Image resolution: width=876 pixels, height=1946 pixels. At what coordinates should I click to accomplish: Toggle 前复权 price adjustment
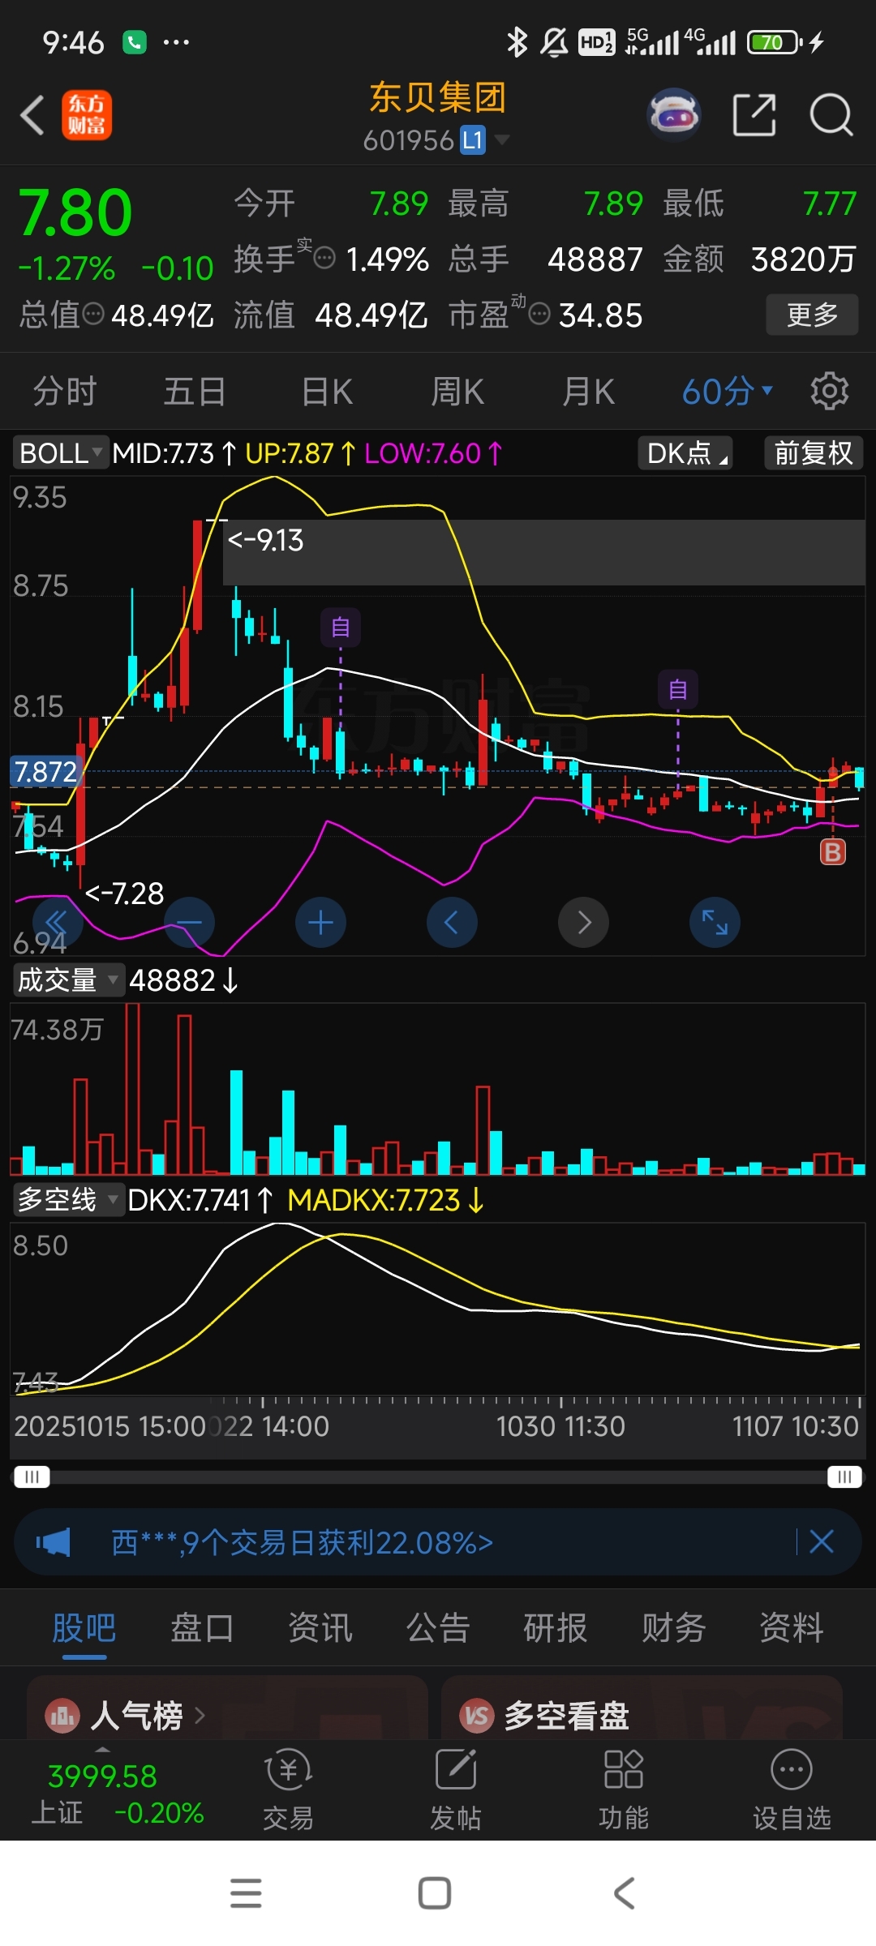pyautogui.click(x=814, y=452)
